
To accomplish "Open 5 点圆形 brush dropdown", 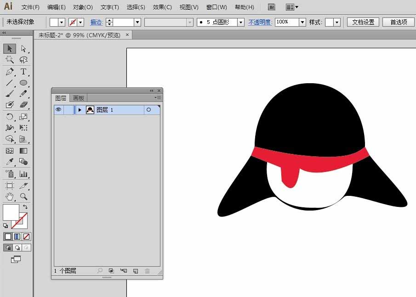I will tap(240, 22).
